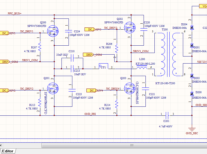Select the CT1 current transformer component
The width and height of the screenshot is (207, 154).
tap(103, 67)
